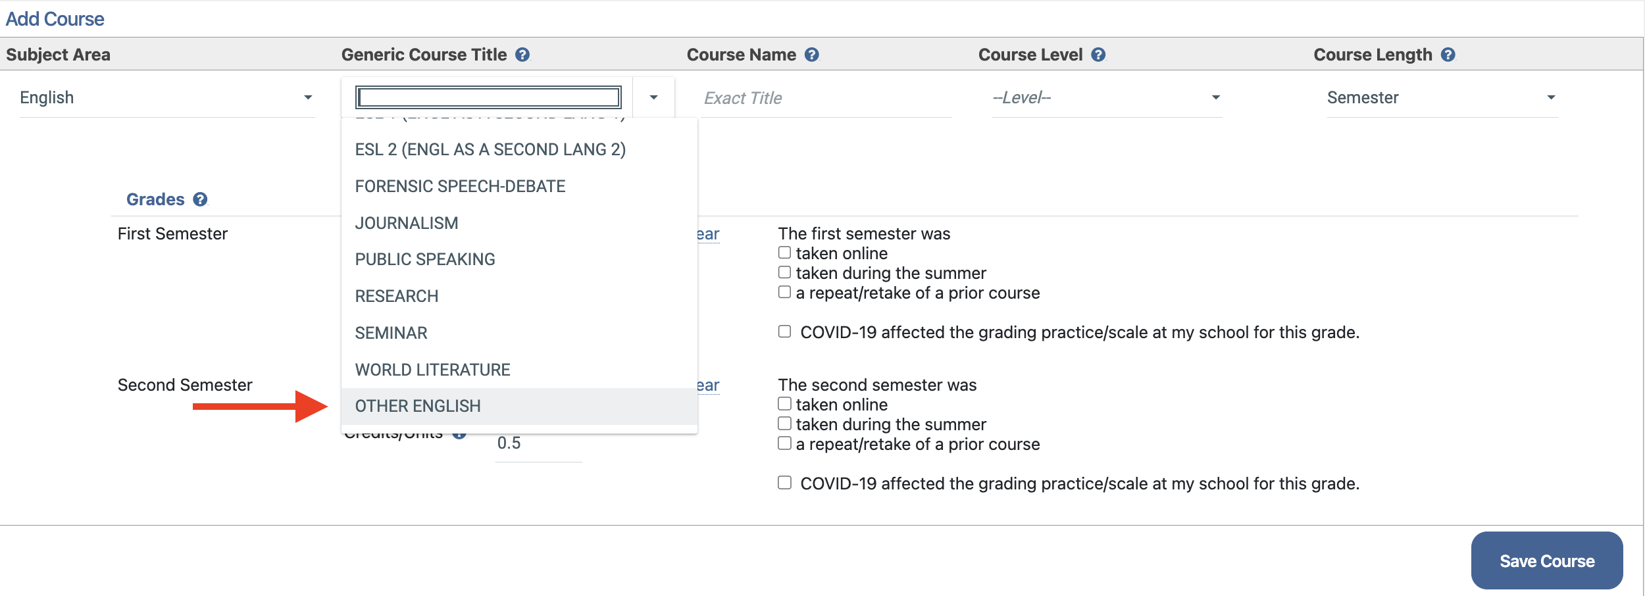Click the Generic Course Title dropdown arrow
This screenshot has width=1645, height=596.
click(x=653, y=97)
